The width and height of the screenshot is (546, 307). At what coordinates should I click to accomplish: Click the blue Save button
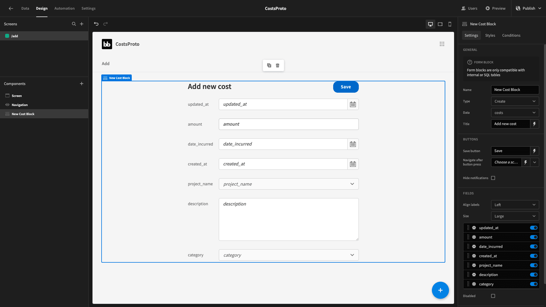pos(346,87)
